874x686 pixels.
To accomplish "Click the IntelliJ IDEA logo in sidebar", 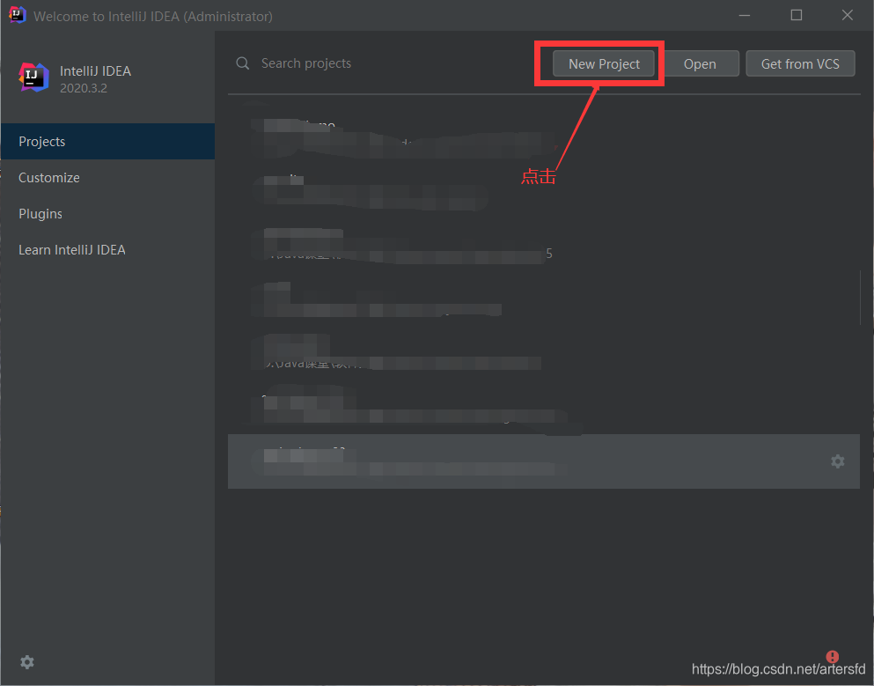I will (x=33, y=77).
